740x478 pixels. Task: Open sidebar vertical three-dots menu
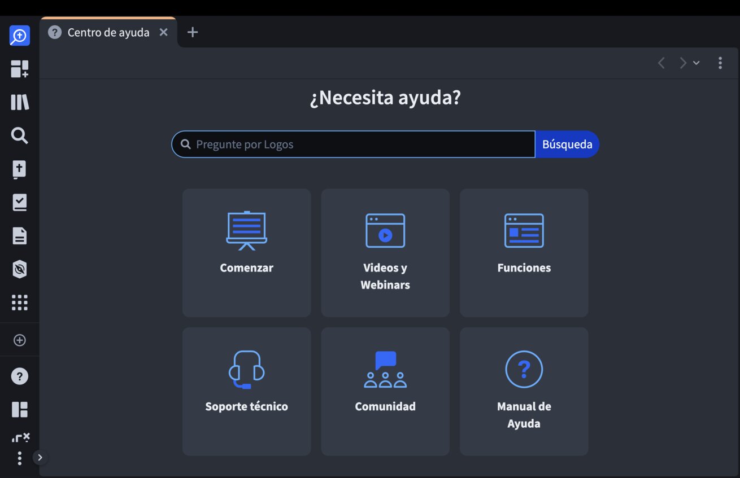pyautogui.click(x=20, y=458)
